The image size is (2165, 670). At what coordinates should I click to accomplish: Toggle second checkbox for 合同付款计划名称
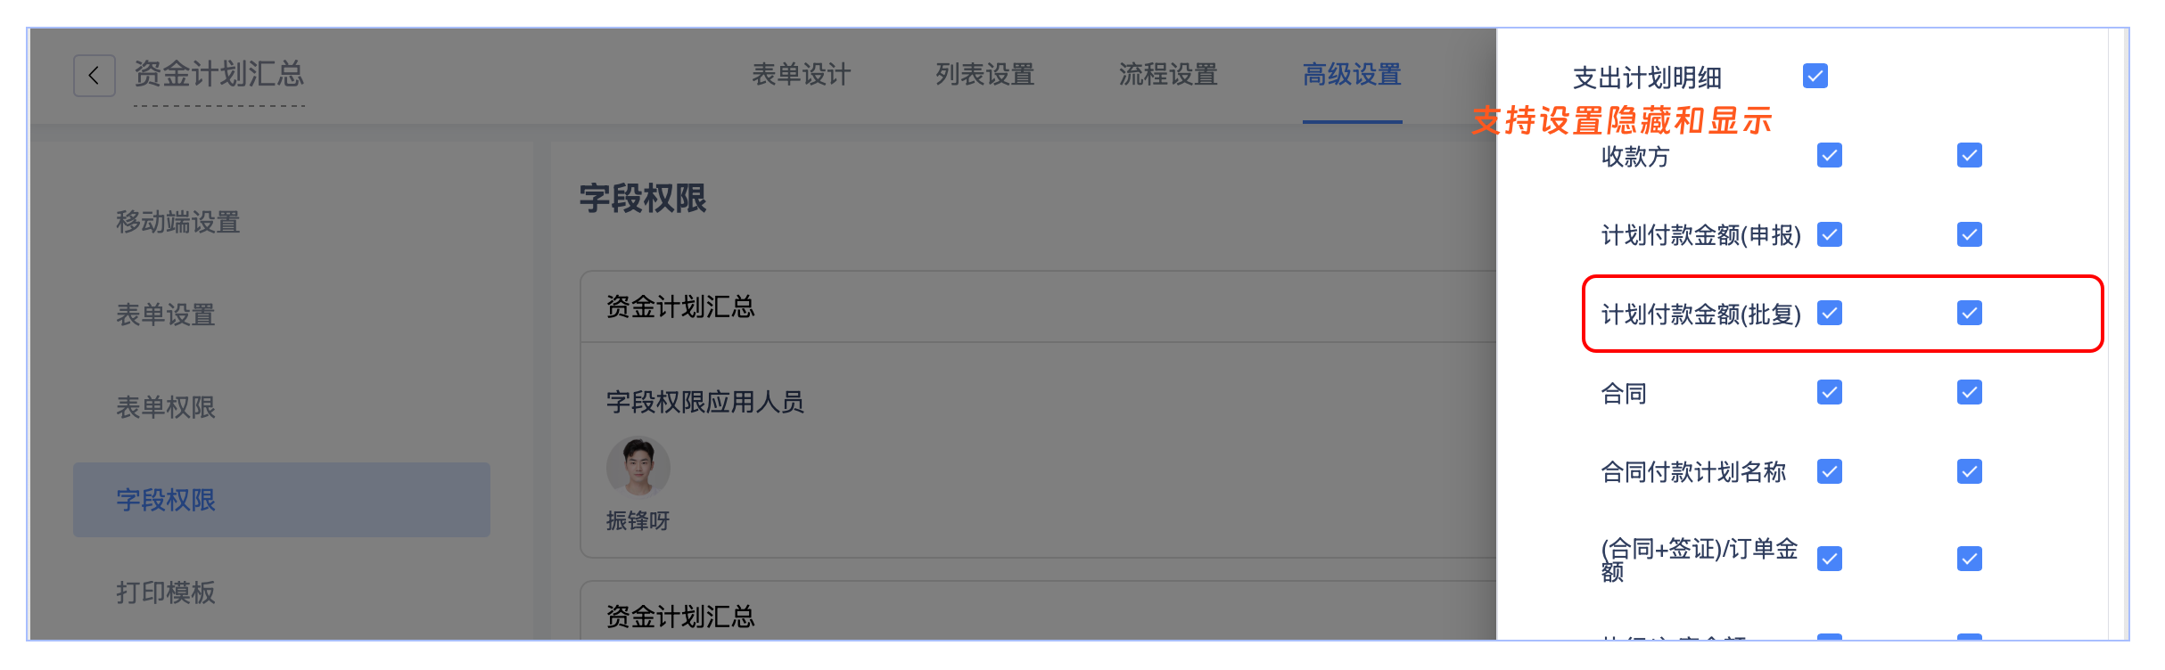click(1969, 470)
